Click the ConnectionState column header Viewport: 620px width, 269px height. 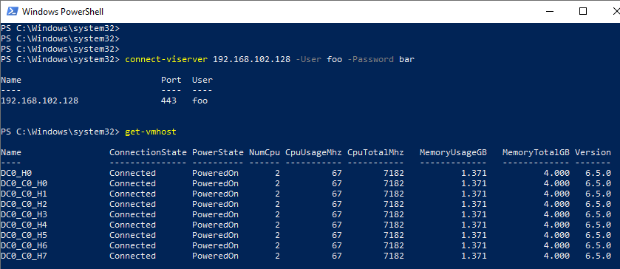pyautogui.click(x=148, y=152)
